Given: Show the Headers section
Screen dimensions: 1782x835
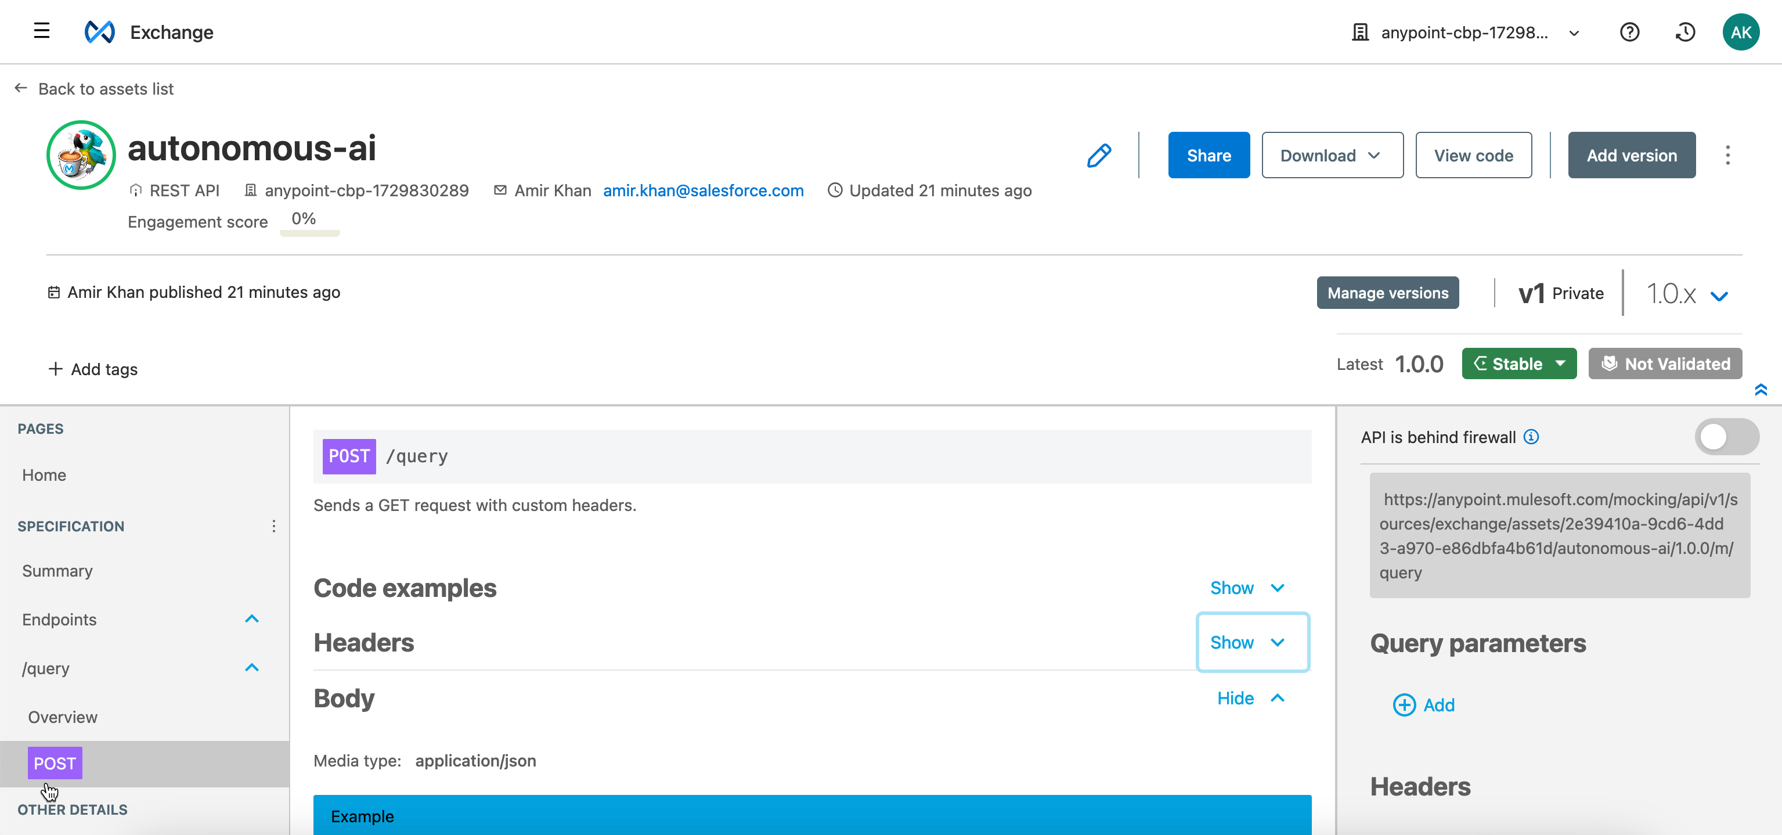Looking at the screenshot, I should tap(1252, 642).
